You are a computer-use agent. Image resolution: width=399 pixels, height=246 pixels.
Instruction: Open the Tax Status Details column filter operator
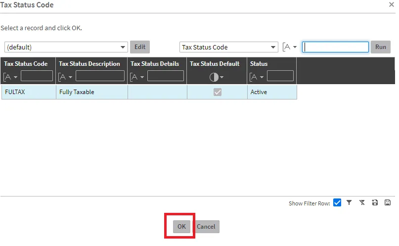pos(137,77)
